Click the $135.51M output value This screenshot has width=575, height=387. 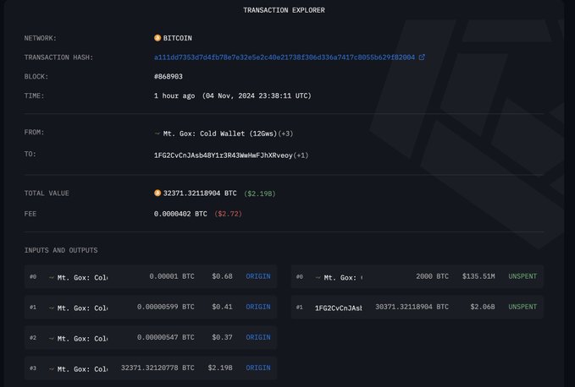coord(478,276)
